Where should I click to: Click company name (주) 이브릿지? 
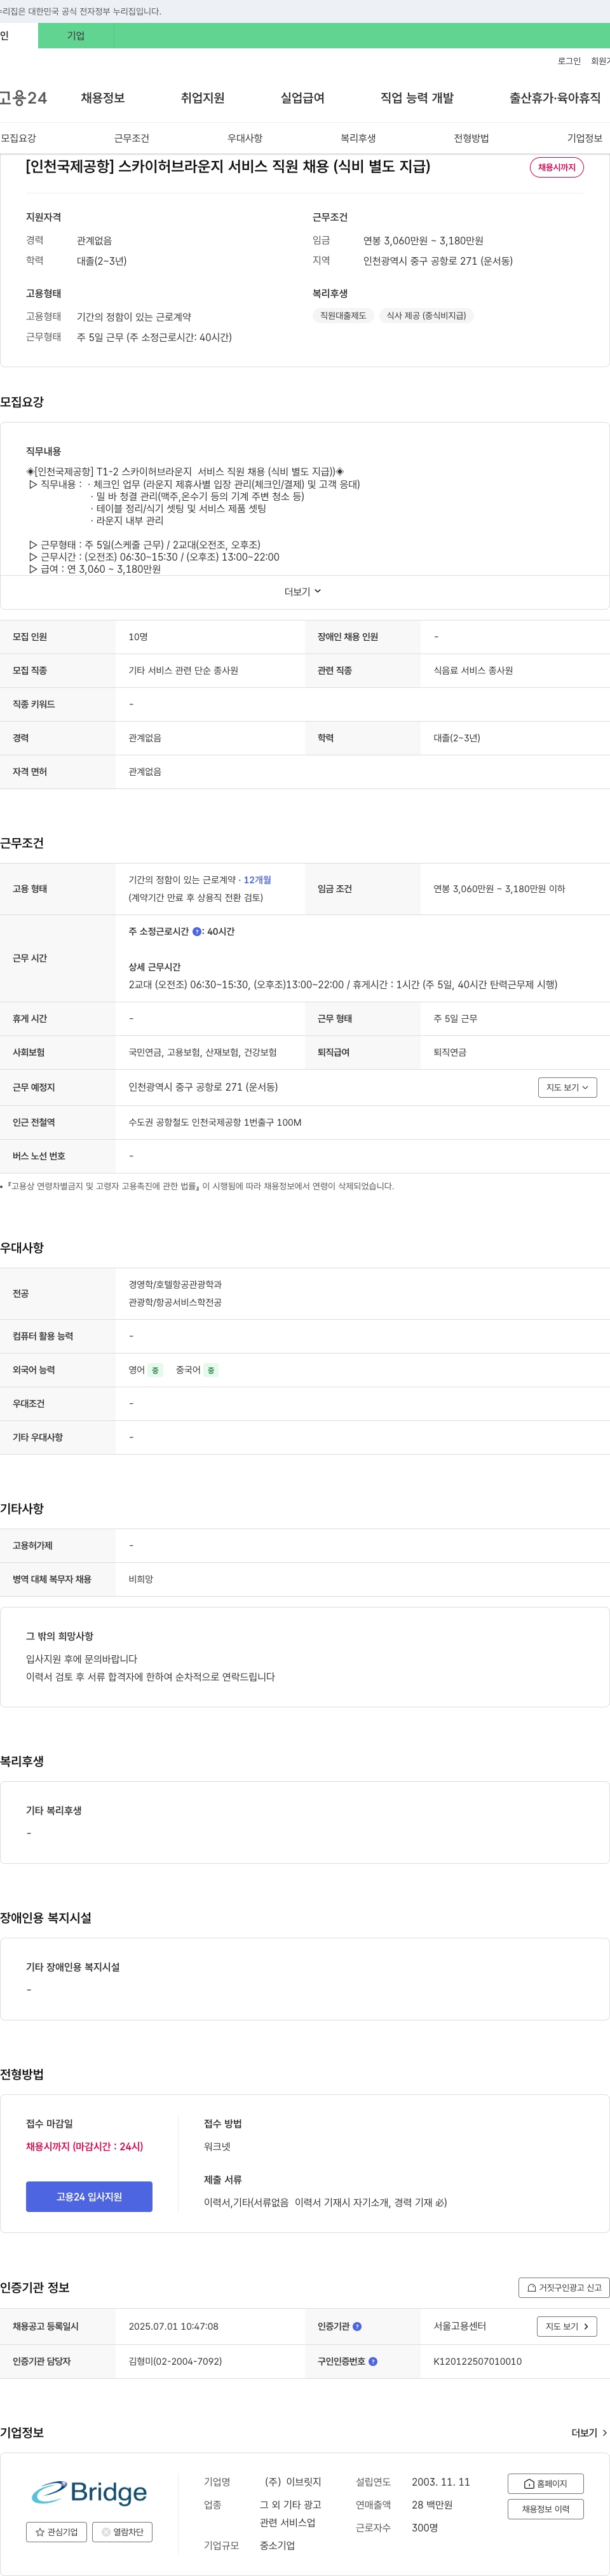(x=292, y=2482)
